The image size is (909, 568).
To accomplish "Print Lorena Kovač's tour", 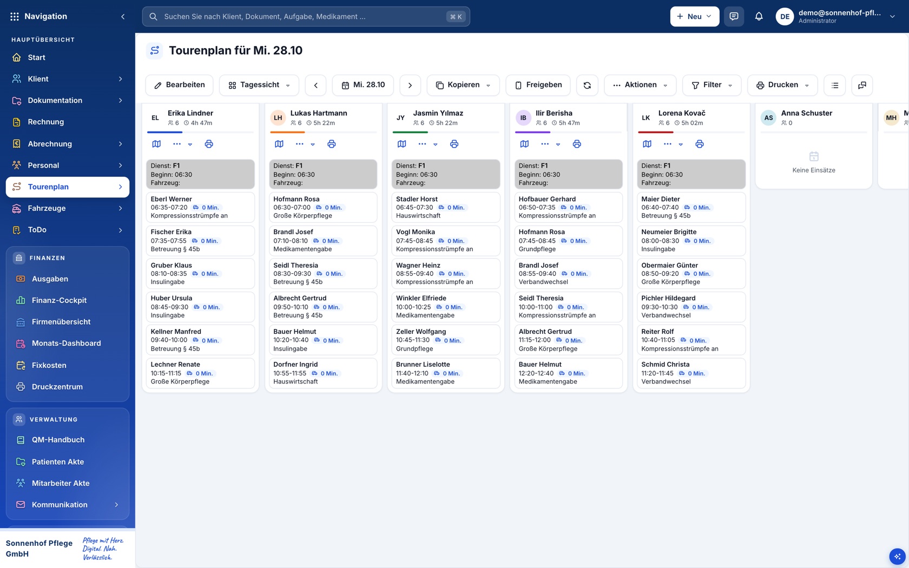I will coord(700,144).
